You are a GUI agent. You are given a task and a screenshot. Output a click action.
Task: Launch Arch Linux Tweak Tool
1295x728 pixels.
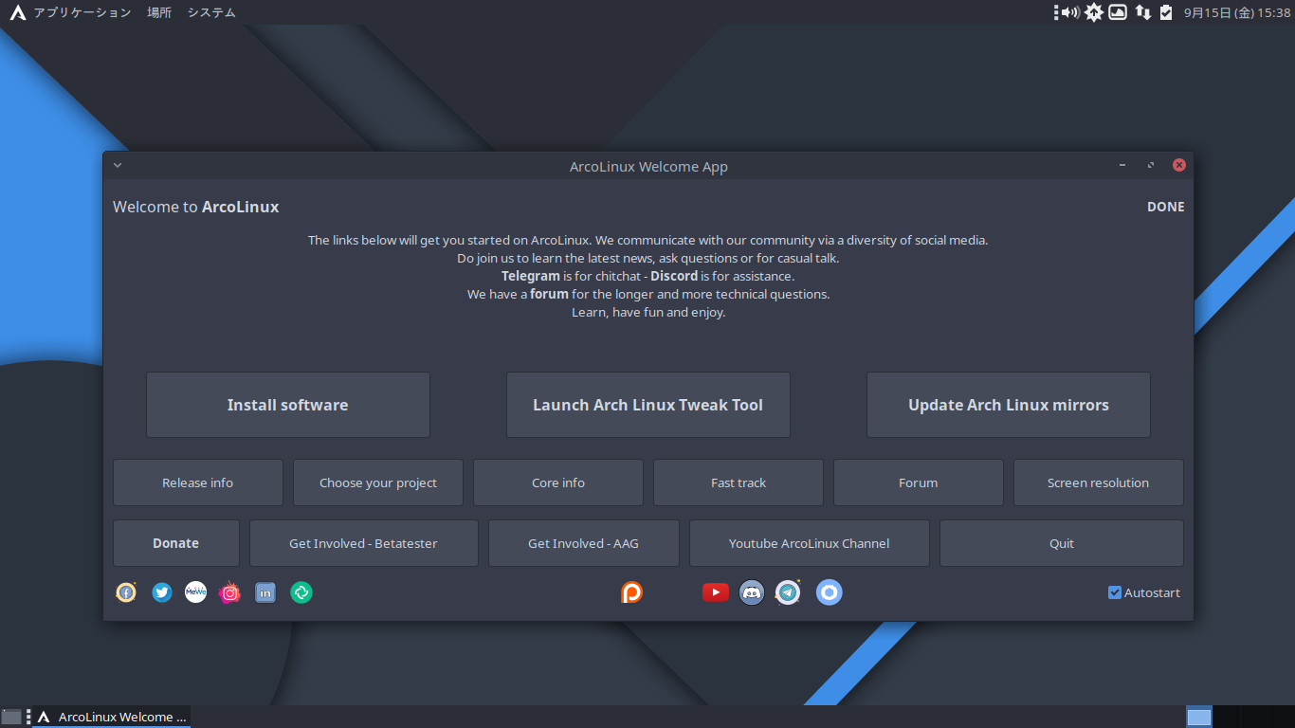(648, 405)
